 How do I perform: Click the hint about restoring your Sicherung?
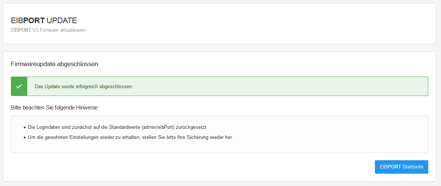click(130, 137)
